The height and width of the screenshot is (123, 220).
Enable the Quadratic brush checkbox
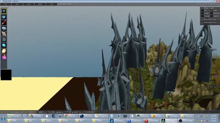point(211,16)
